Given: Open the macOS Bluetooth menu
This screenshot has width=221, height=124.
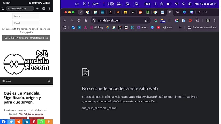Looking at the screenshot, I should tap(155, 4).
